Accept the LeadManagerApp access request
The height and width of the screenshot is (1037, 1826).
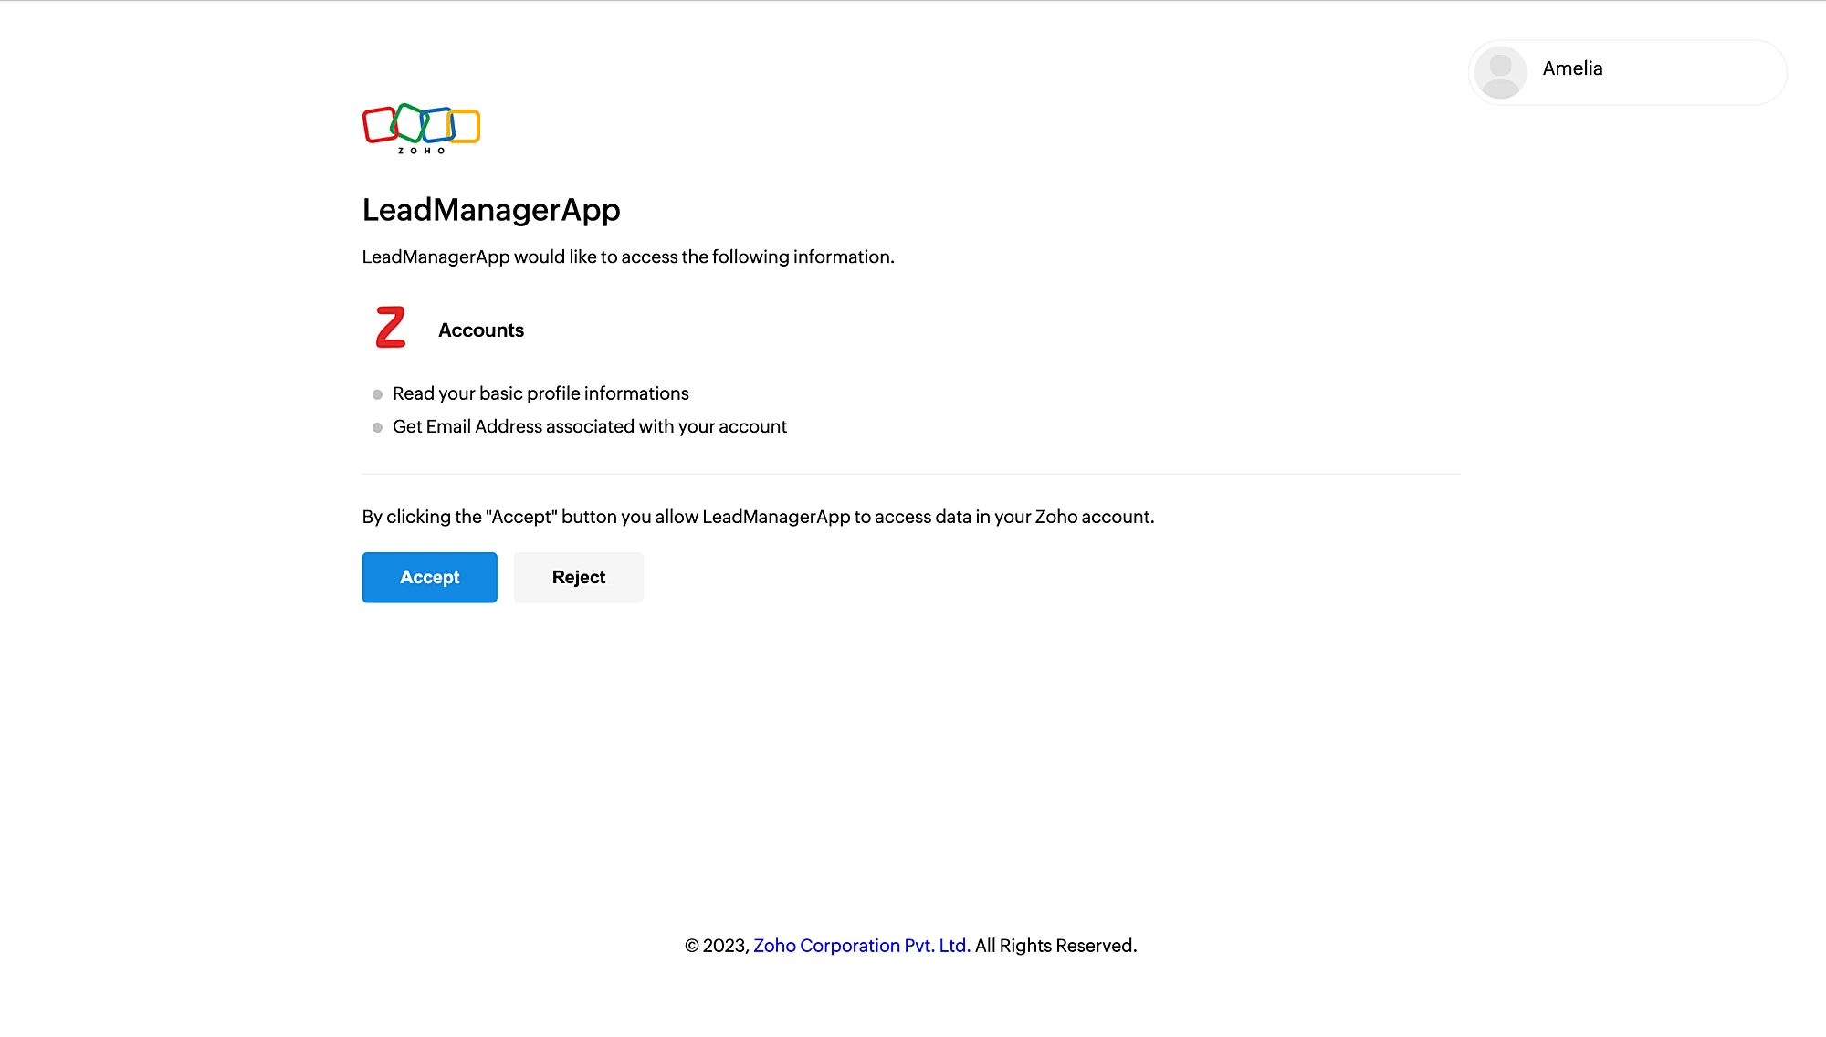[x=429, y=577]
